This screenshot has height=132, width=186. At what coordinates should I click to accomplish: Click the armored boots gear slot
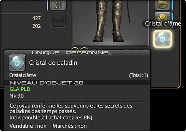(58, 5)
